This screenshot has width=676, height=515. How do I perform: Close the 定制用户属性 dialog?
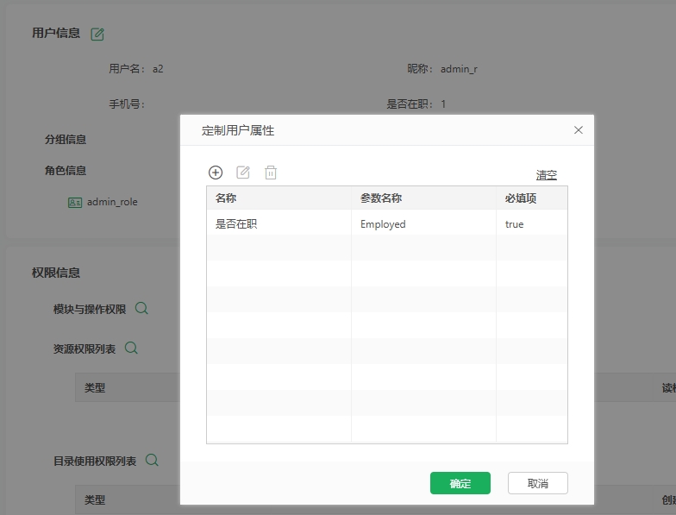coord(579,129)
